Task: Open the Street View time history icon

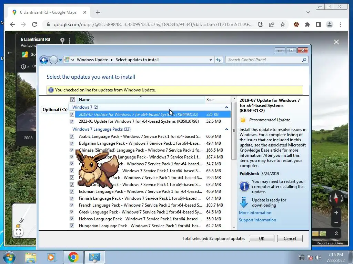Action: click(23, 67)
